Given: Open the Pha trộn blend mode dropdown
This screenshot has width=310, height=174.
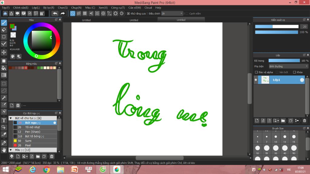Looking at the screenshot, I should click(289, 66).
